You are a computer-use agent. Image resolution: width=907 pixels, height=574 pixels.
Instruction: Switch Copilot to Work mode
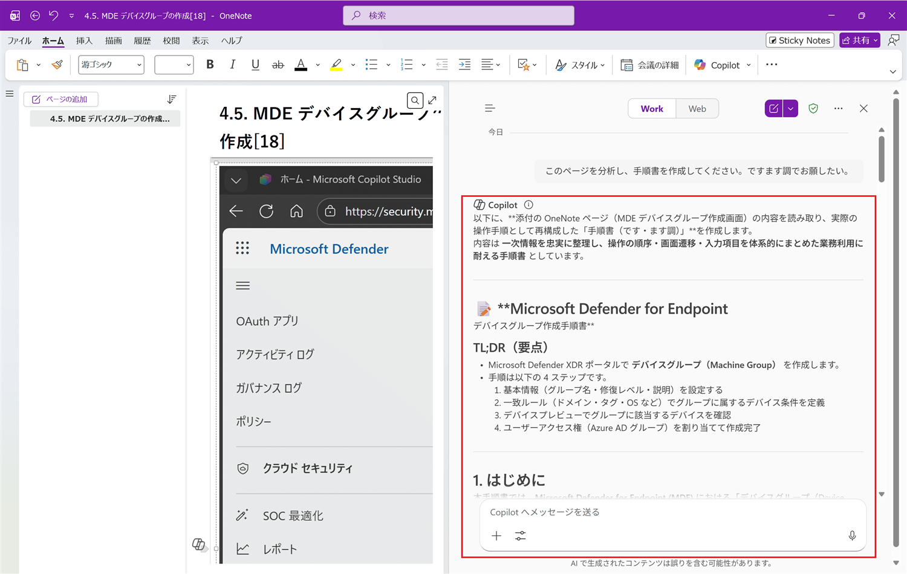tap(652, 109)
